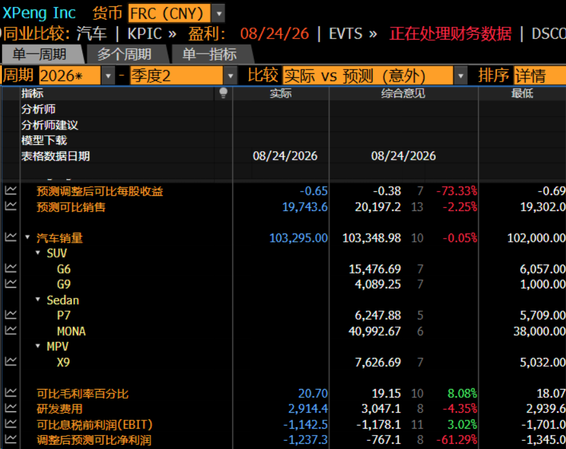The width and height of the screenshot is (566, 449).
Task: Open chart icon for 预测调整后可比每股收益
Action: (x=11, y=190)
